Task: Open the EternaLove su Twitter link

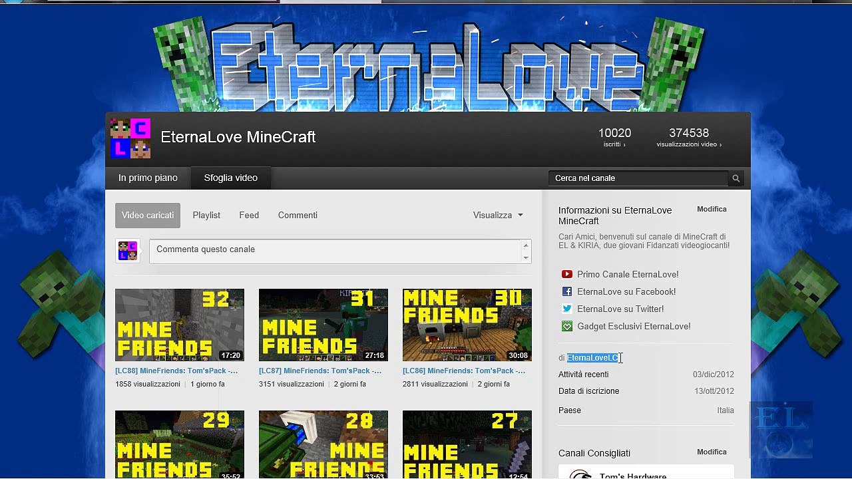Action: [620, 309]
